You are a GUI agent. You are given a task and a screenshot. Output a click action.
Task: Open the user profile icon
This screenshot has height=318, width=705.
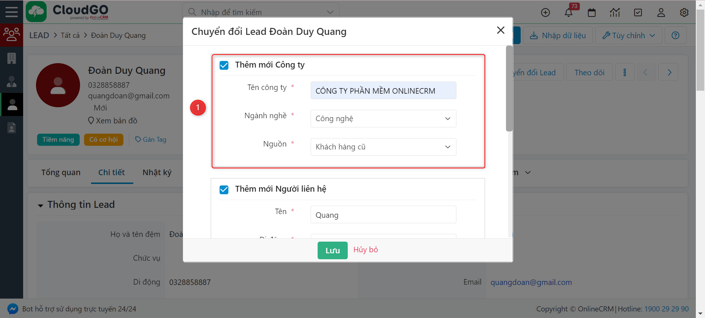[x=661, y=12]
